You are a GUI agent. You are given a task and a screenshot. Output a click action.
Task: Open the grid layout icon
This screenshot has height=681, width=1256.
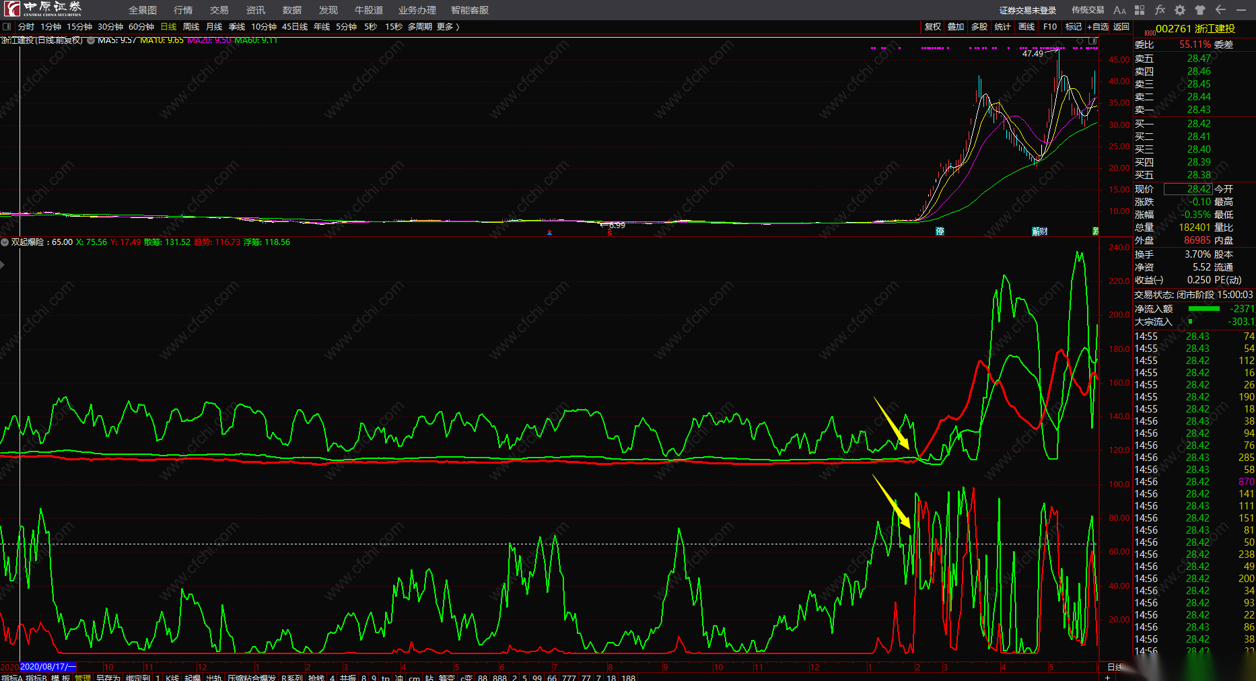click(1140, 10)
